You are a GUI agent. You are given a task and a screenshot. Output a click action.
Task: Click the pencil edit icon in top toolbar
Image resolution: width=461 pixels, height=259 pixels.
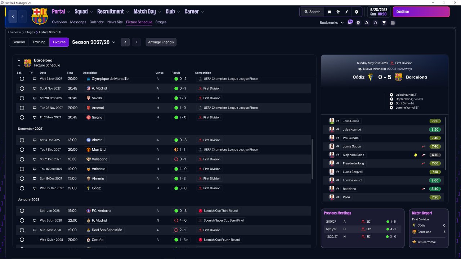pos(347,12)
